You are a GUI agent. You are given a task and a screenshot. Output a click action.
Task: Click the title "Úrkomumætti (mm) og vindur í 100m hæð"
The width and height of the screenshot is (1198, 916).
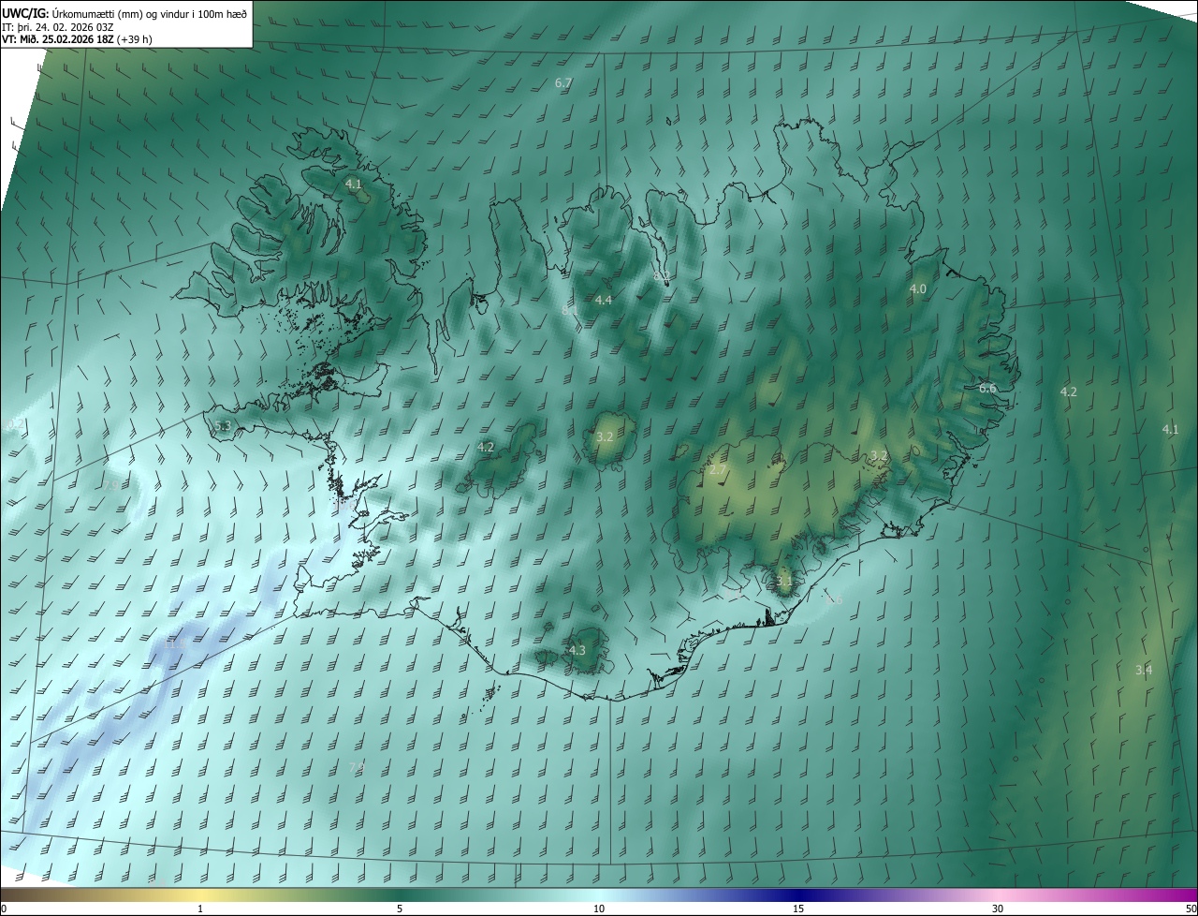click(149, 13)
